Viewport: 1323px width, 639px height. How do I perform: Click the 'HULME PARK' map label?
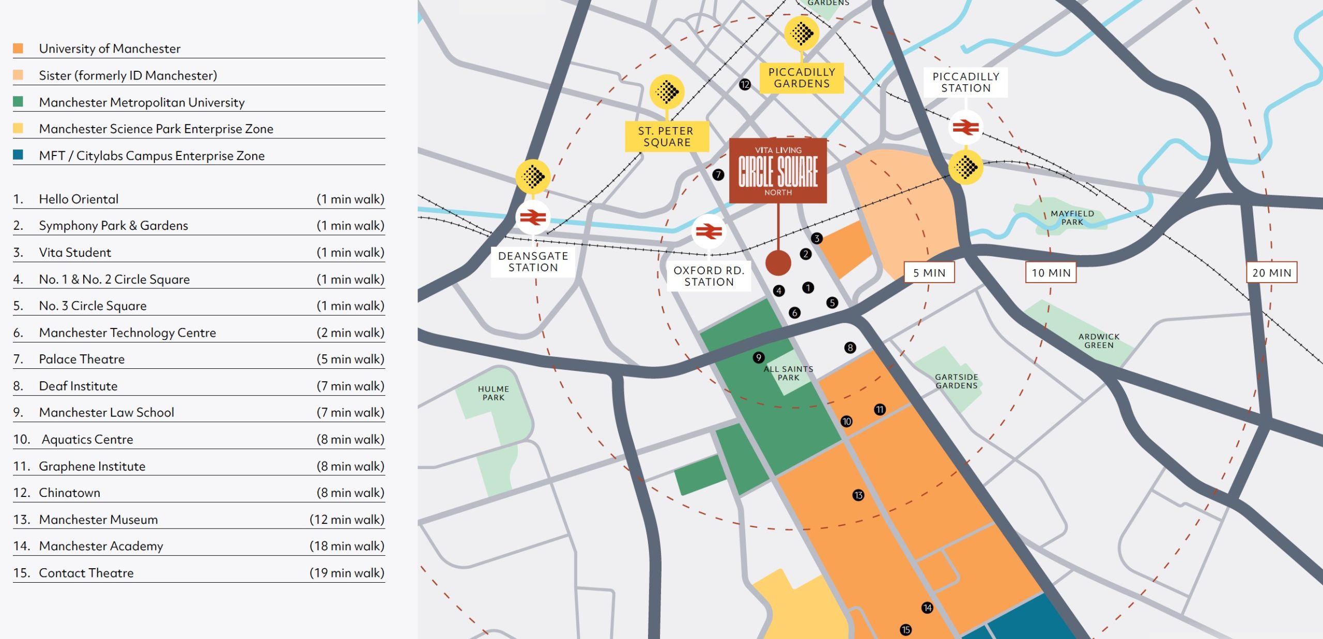click(493, 393)
